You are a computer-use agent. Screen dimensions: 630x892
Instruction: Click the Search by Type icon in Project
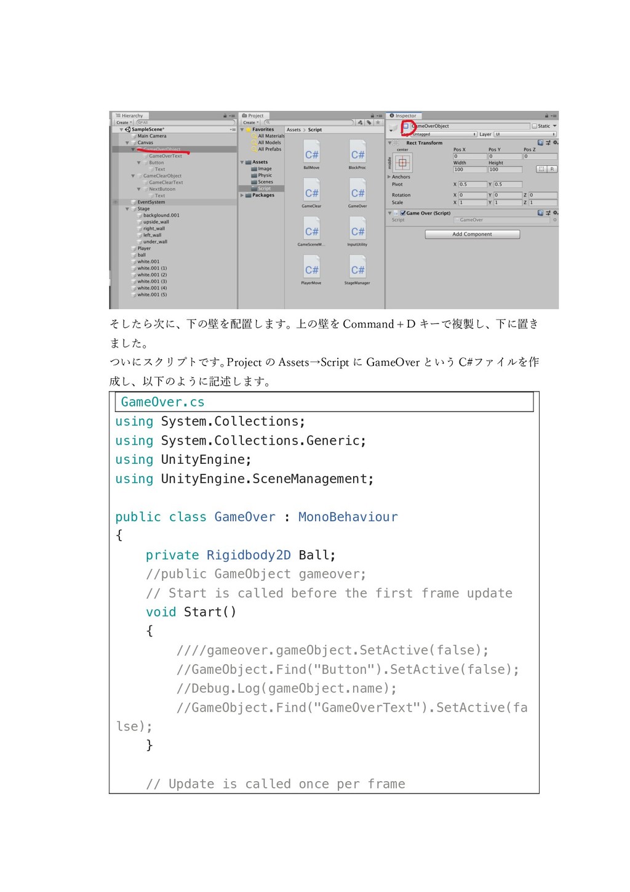pyautogui.click(x=360, y=123)
